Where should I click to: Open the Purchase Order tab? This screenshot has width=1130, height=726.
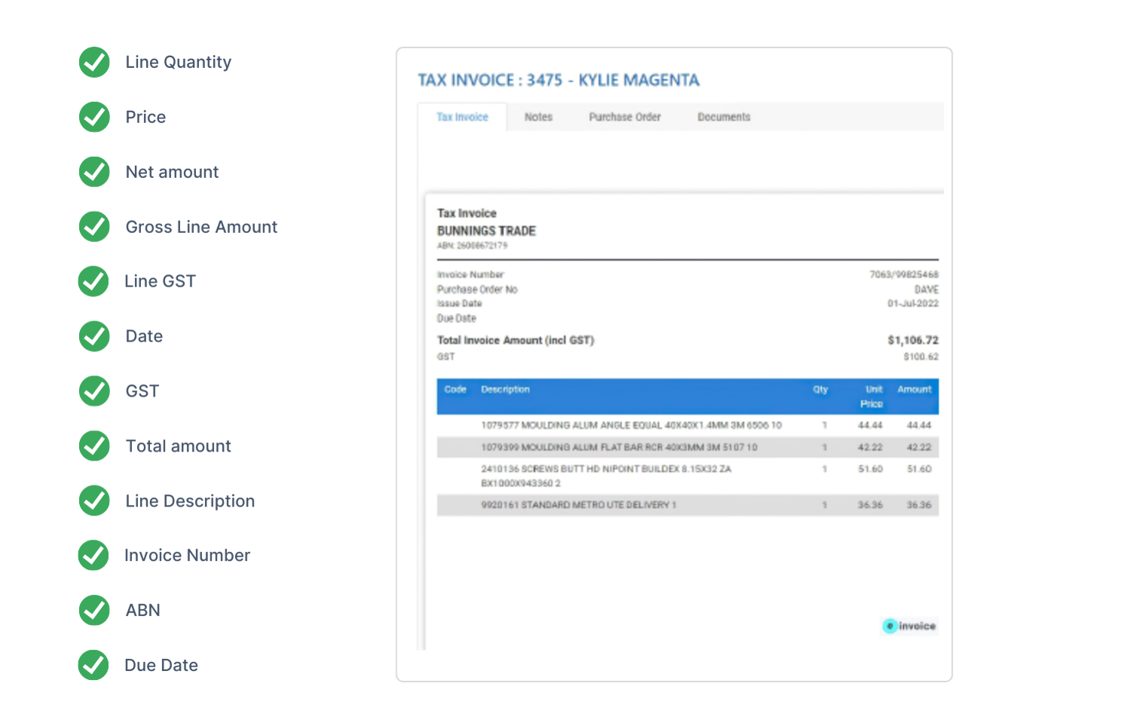click(624, 117)
